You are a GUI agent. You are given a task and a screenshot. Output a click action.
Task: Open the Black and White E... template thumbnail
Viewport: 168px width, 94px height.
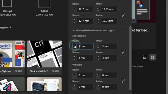44,54
